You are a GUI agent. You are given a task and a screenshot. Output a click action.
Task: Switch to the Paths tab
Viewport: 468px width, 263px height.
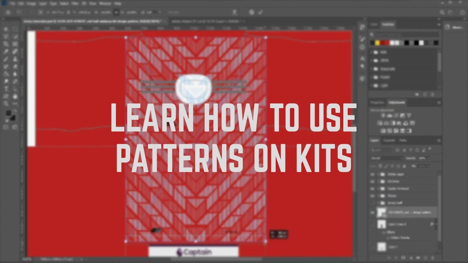pos(403,141)
